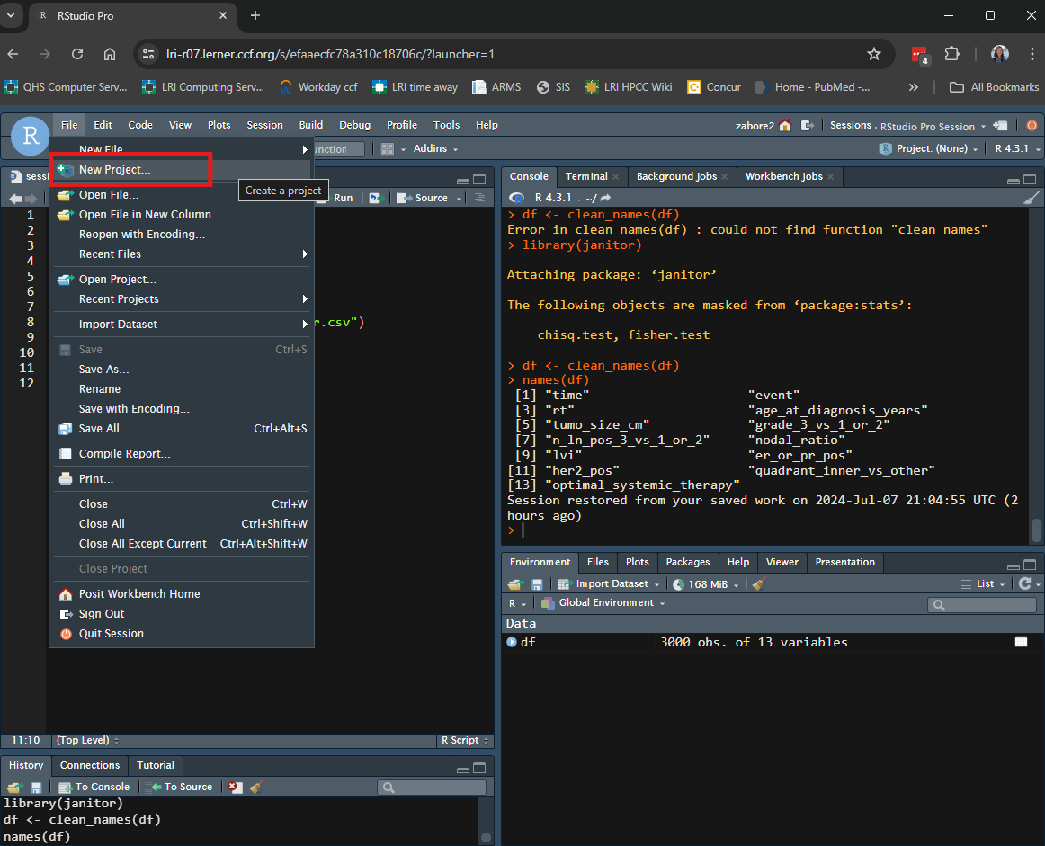Click the editor back navigation arrow
Viewport: 1045px width, 846px height.
(x=14, y=199)
